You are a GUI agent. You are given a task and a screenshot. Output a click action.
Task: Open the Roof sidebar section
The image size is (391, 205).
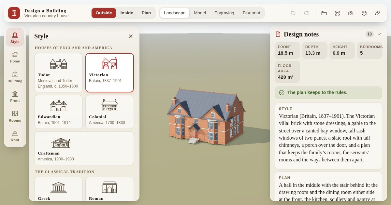[15, 136]
